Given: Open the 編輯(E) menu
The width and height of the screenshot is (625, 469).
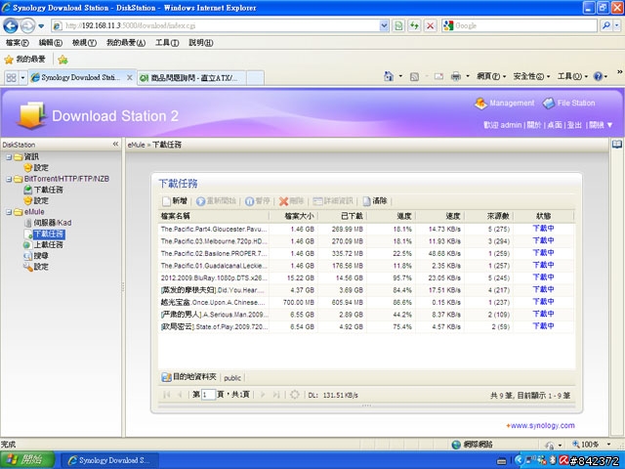Looking at the screenshot, I should [51, 42].
